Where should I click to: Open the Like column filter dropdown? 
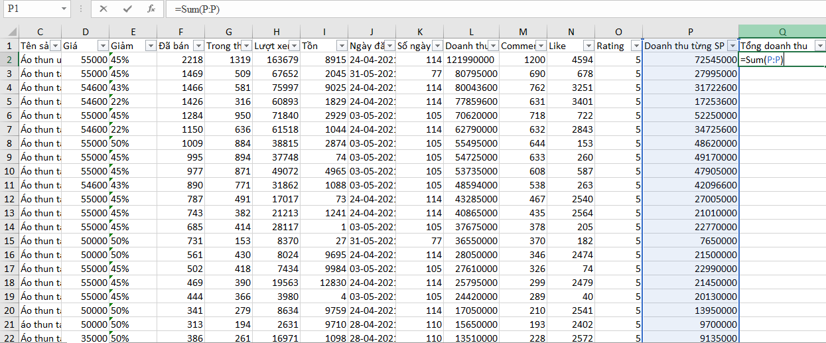click(588, 46)
